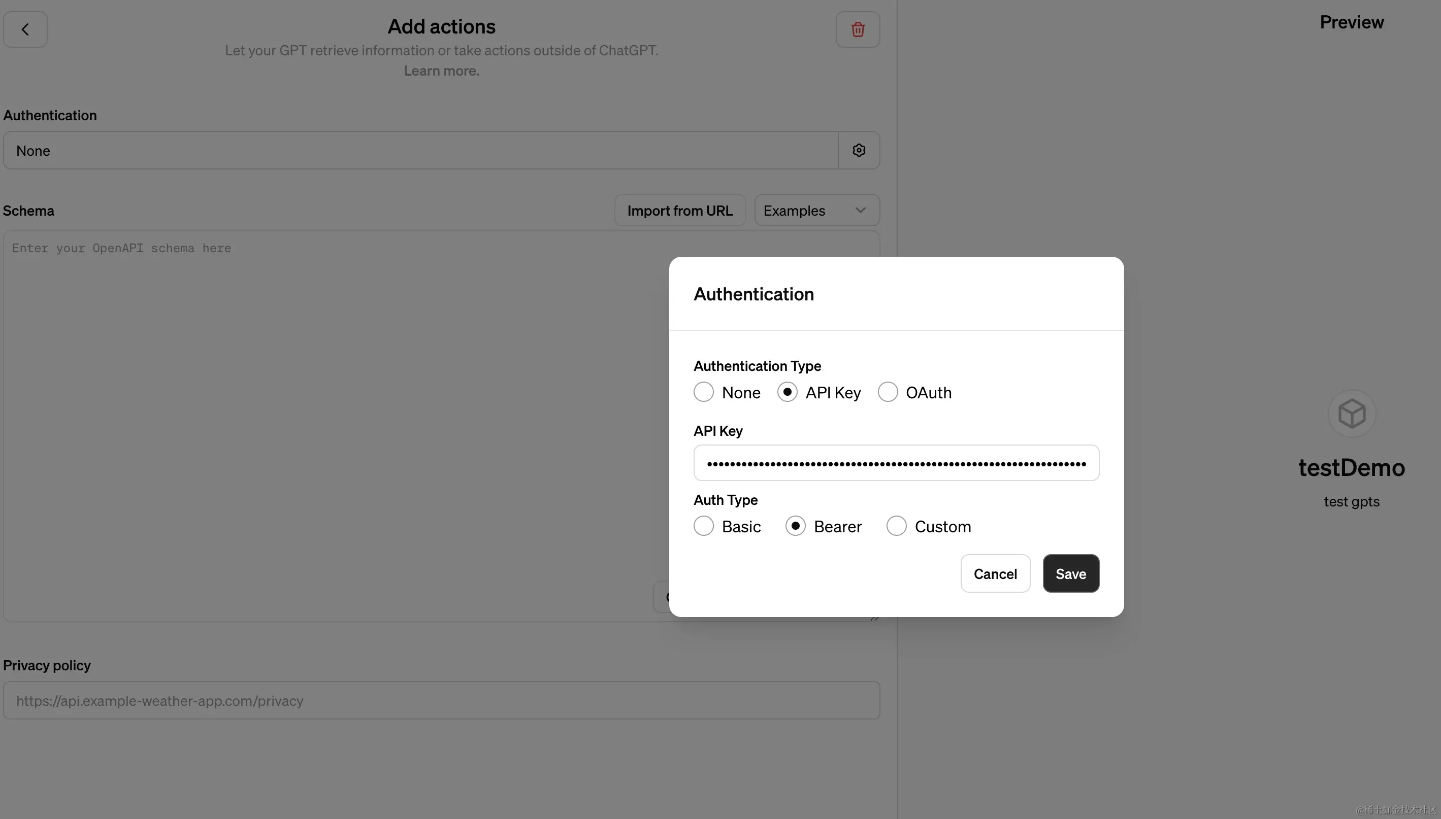Select API Key authentication type

click(787, 392)
